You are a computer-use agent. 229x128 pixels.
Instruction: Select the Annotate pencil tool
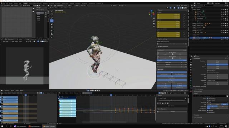[52, 31]
